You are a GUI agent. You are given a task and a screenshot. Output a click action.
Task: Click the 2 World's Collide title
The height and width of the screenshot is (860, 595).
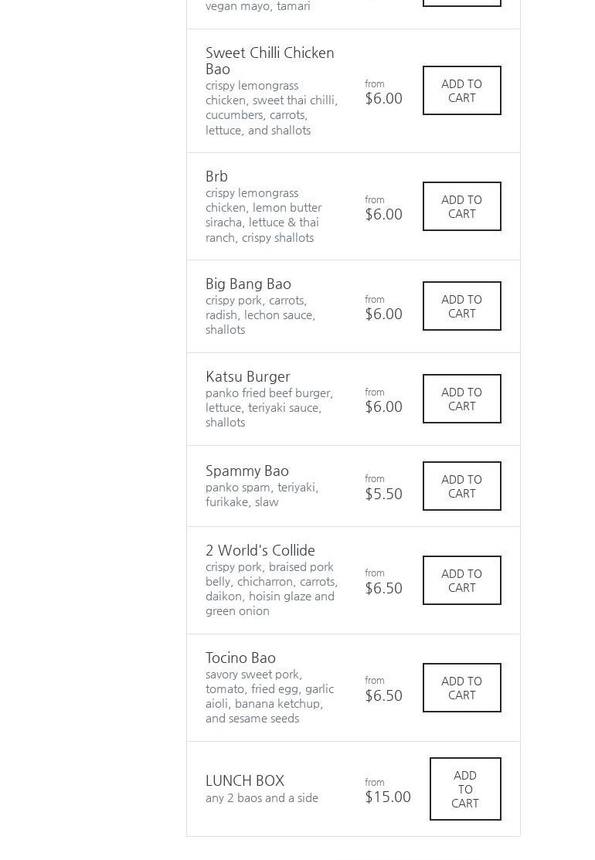click(260, 550)
